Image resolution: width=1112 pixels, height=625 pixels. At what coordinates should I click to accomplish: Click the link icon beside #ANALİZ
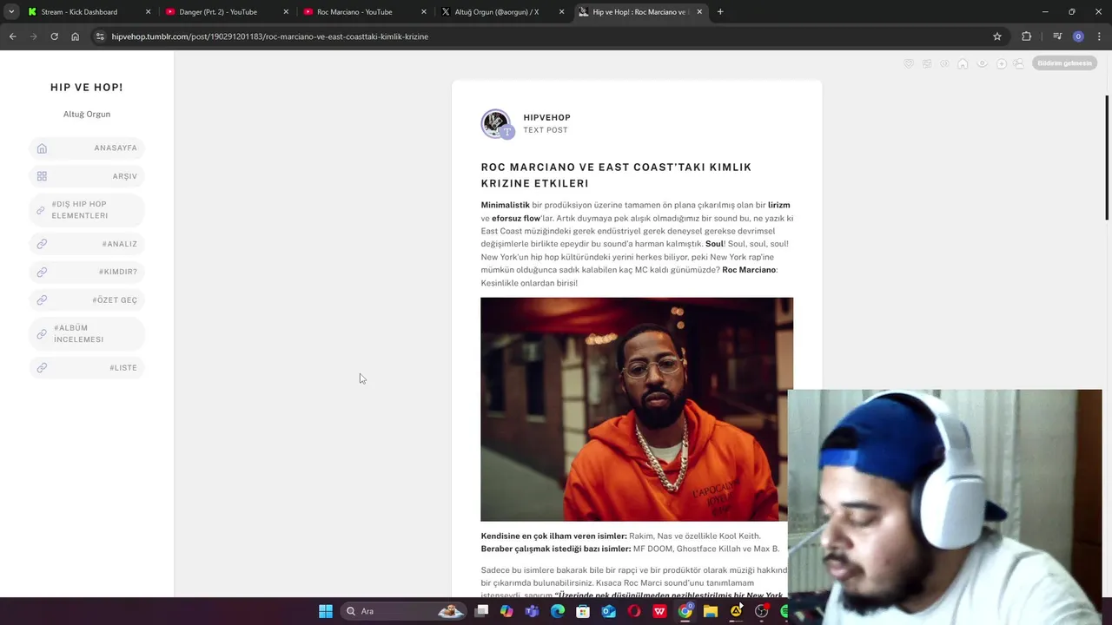(42, 244)
